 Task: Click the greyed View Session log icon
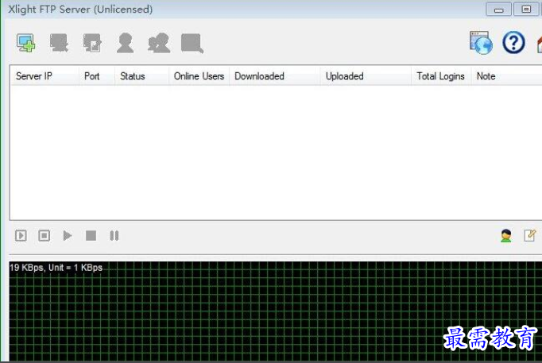point(192,43)
